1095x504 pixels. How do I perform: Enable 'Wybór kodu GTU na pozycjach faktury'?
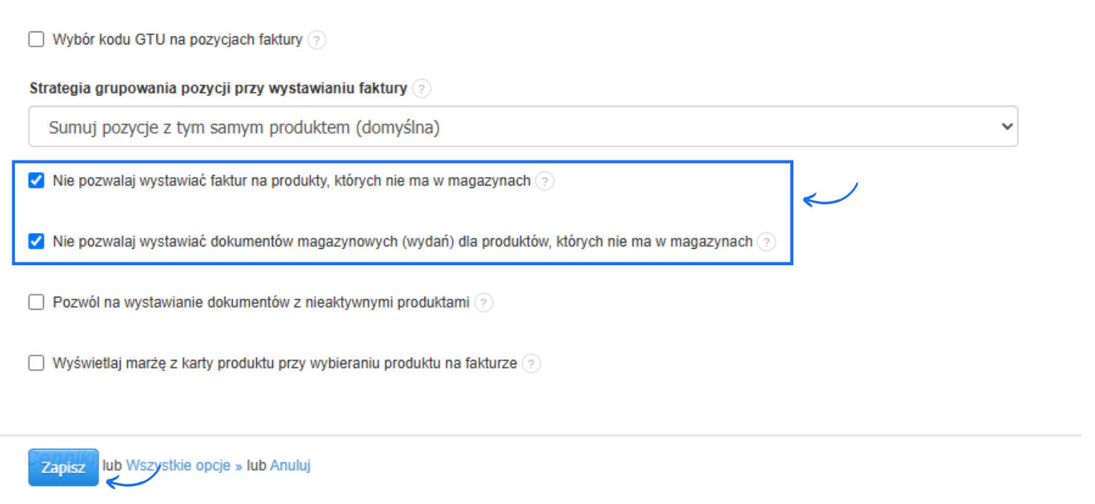(x=36, y=39)
